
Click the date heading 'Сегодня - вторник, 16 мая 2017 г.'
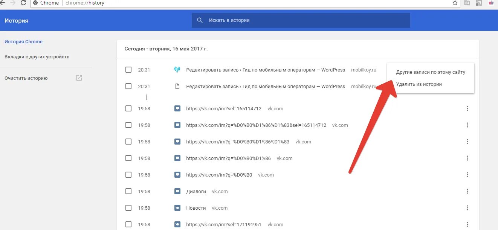(166, 49)
